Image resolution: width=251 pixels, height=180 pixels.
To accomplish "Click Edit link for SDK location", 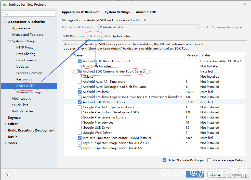I will [x=205, y=27].
